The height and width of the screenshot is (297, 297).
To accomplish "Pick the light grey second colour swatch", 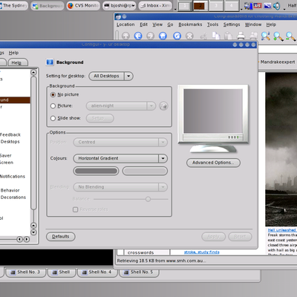I will (145, 171).
